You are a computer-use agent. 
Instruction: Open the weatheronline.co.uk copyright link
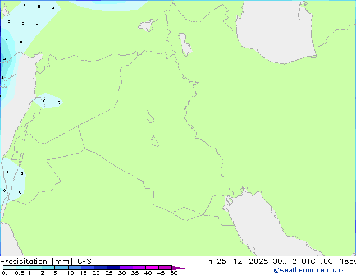tap(308, 270)
